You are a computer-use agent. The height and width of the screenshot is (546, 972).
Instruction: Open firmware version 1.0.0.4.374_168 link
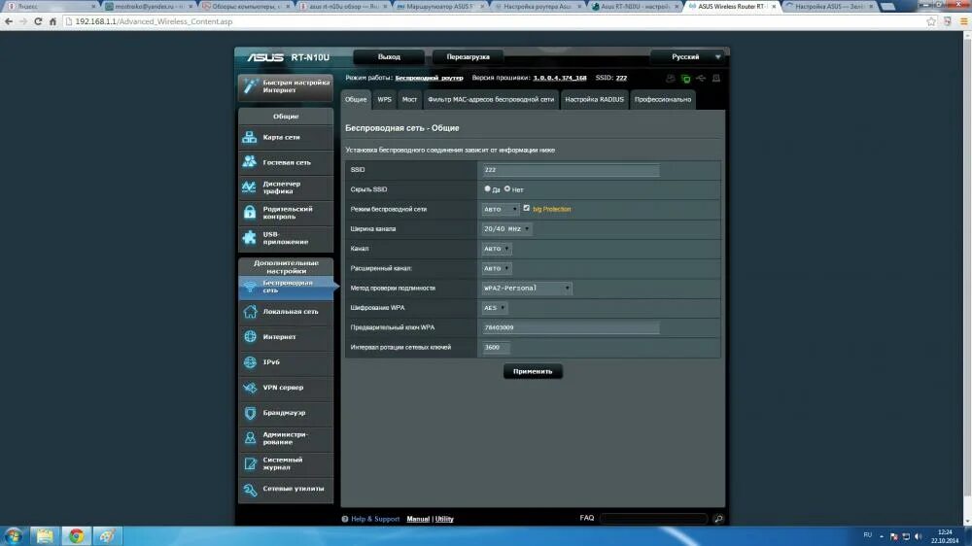(x=560, y=78)
